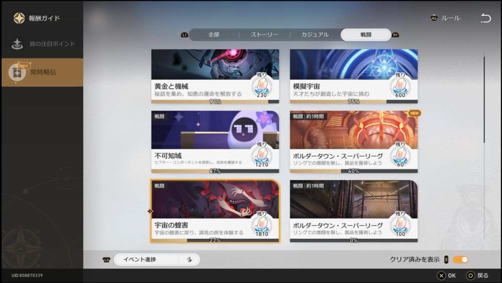Switch to the カジュアル tab
Viewport: 502px width, 283px height.
pyautogui.click(x=315, y=35)
